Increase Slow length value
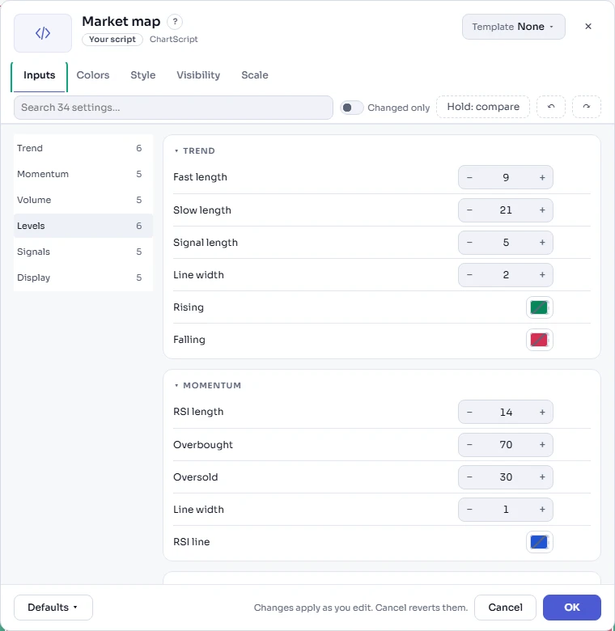The height and width of the screenshot is (631, 615). [x=542, y=210]
